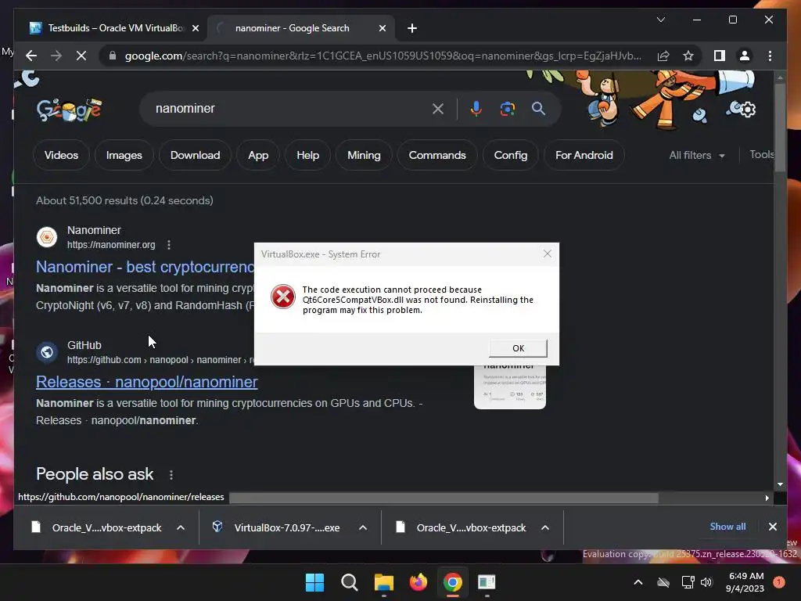Expand options for the last Oracle vbox-extpack download
Image resolution: width=801 pixels, height=601 pixels.
(545, 528)
